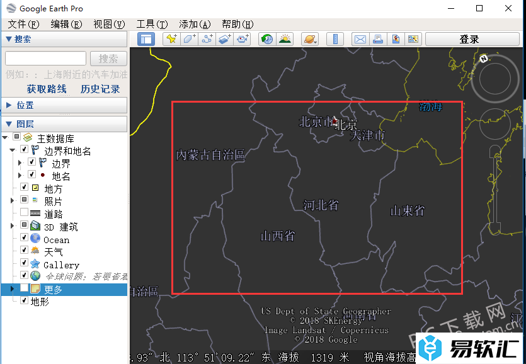Click the move joystick below the compass
The image size is (526, 364).
[495, 124]
